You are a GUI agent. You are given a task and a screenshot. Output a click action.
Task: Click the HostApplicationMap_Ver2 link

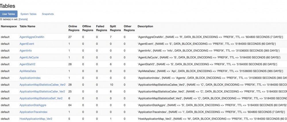click(x=36, y=119)
